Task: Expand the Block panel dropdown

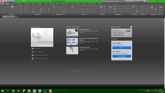Action: pyautogui.click(x=103, y=14)
